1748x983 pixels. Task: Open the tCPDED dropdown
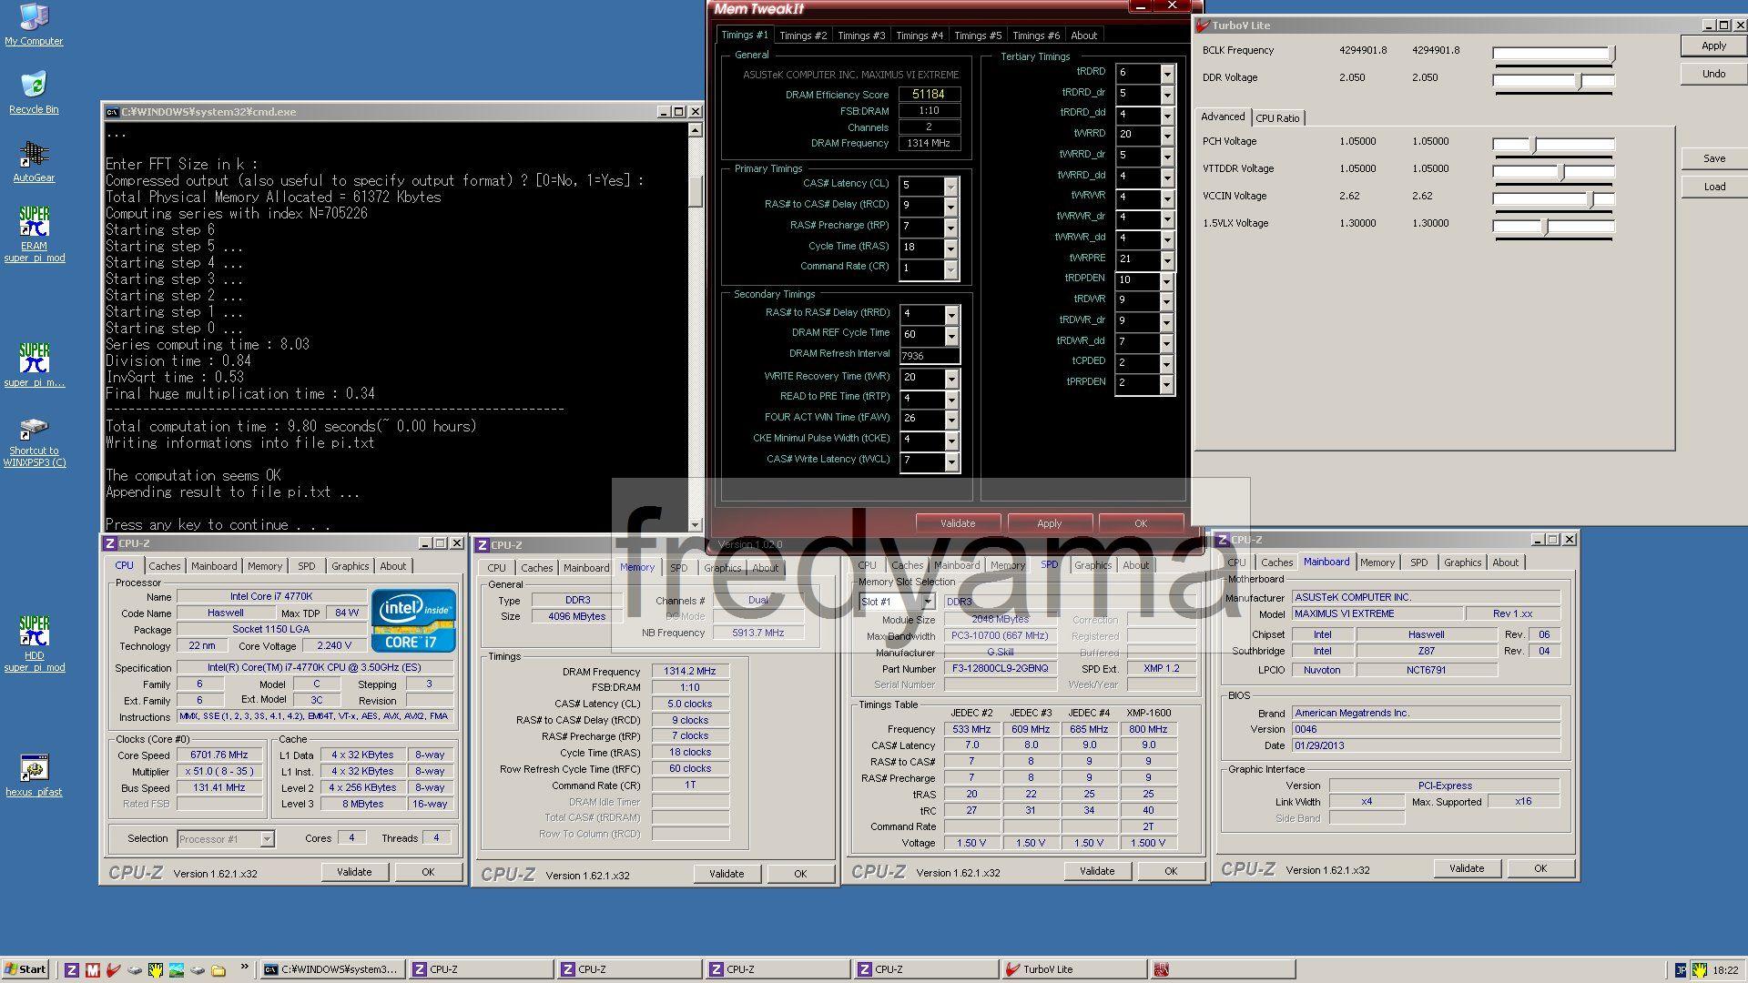point(1167,363)
